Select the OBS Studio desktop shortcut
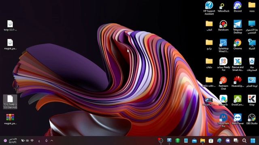The width and height of the screenshot is (259, 145). [252, 119]
